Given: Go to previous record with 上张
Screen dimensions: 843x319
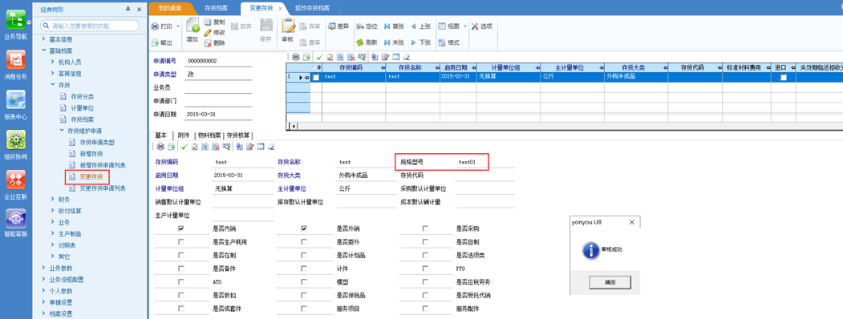Looking at the screenshot, I should [420, 26].
